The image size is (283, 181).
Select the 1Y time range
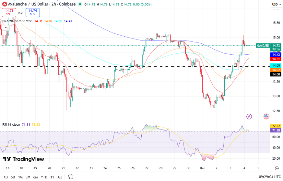pos(52,177)
